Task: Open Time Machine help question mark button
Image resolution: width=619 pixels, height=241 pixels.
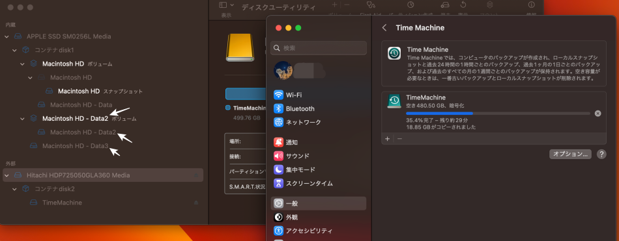Action: point(601,154)
